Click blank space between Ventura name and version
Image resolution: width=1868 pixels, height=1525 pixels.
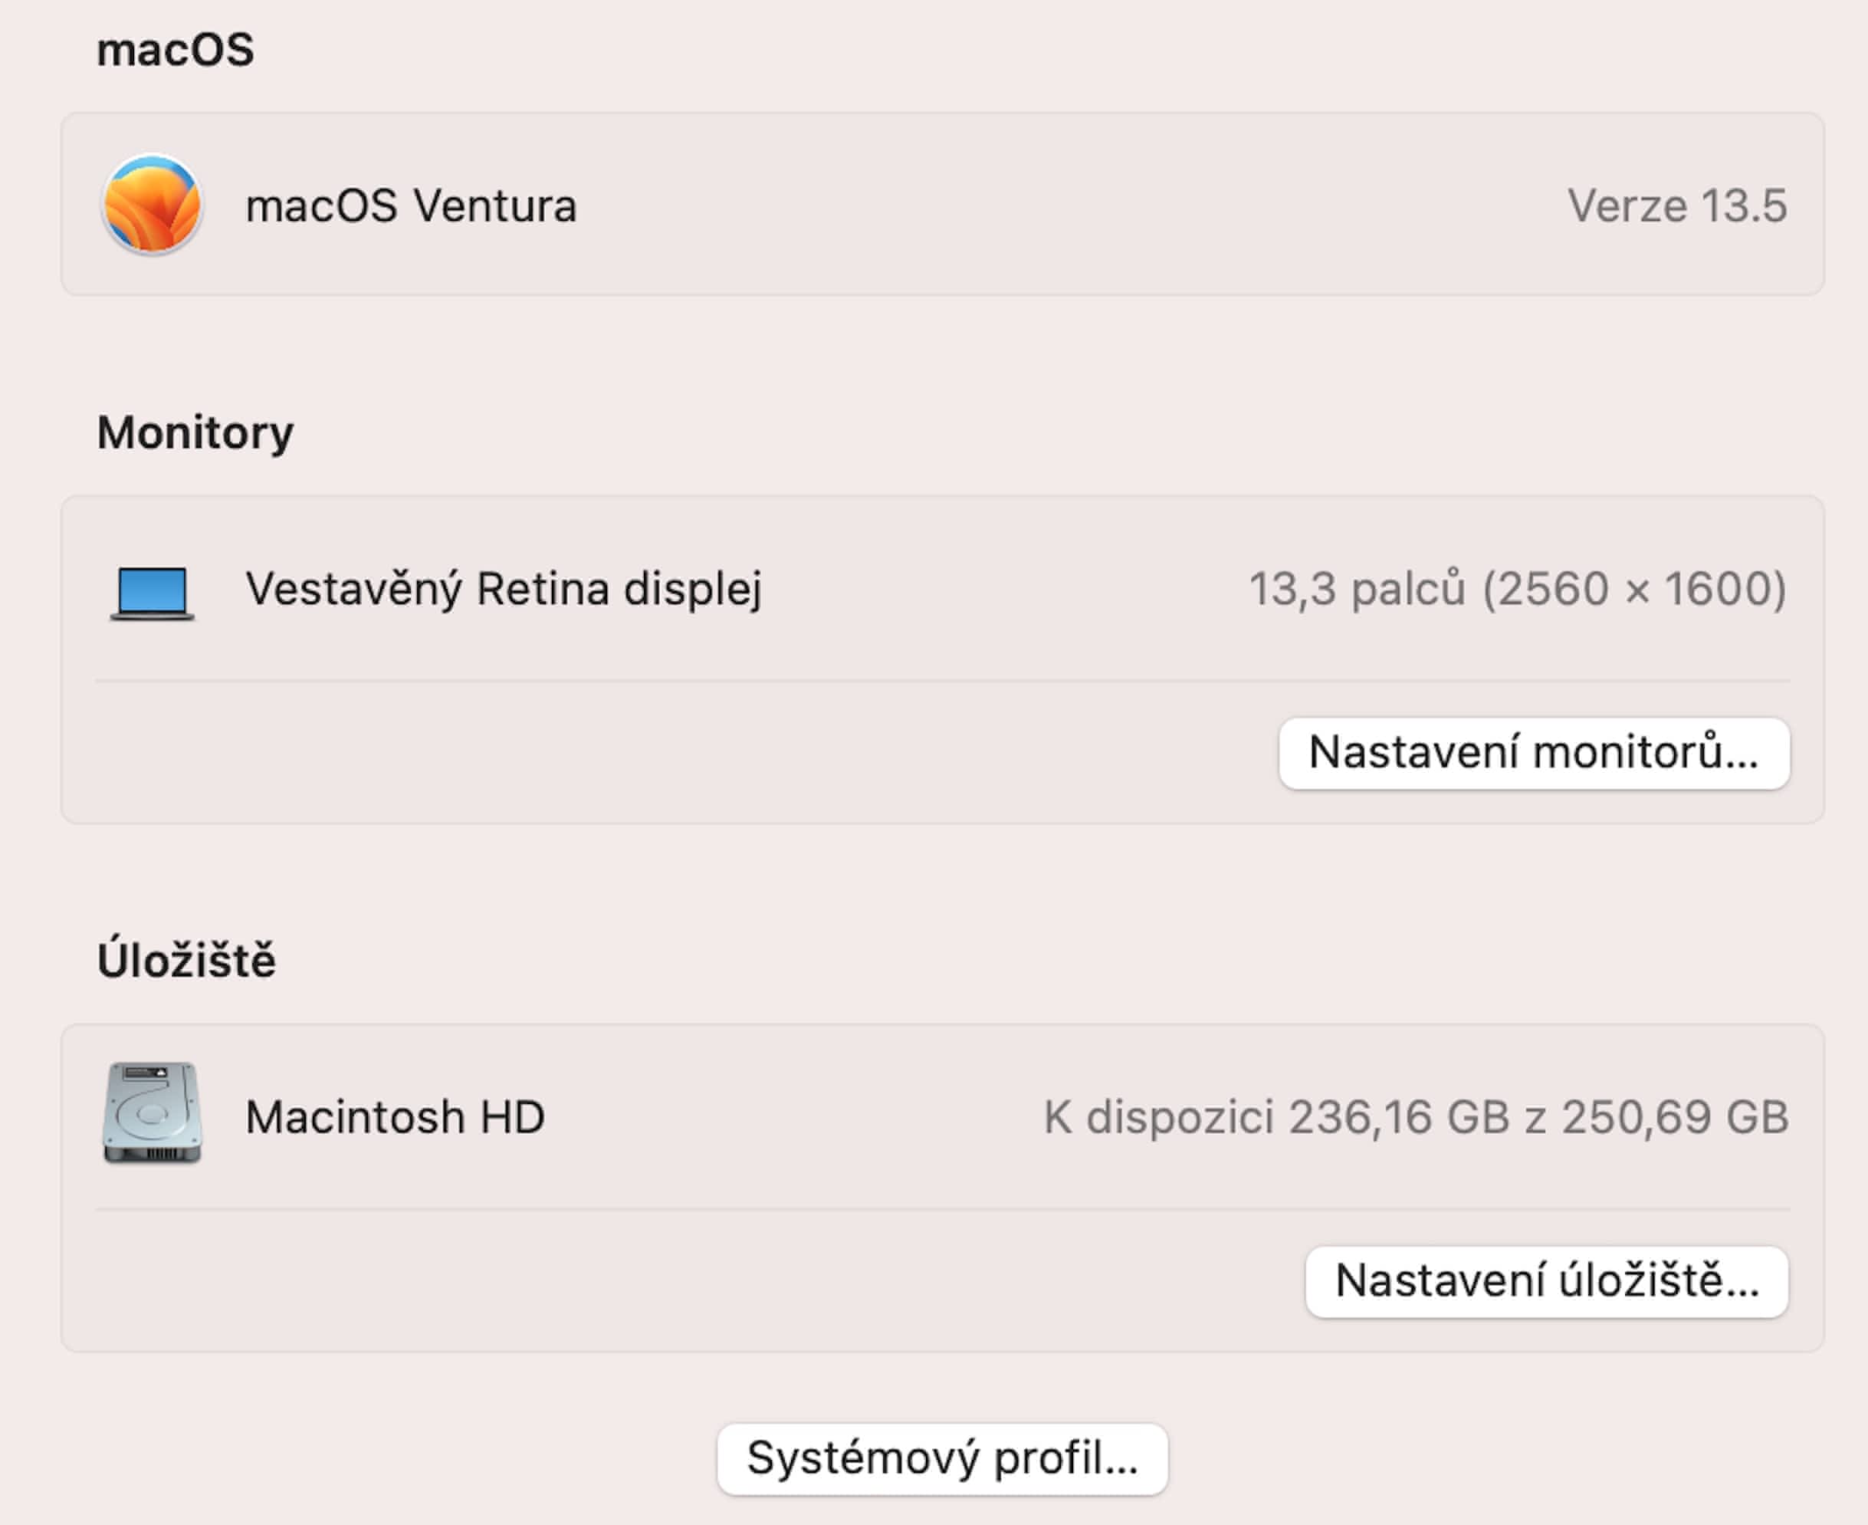tap(1054, 206)
